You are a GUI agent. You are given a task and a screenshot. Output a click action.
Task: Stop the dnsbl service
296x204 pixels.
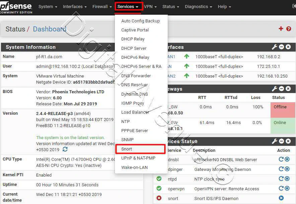click(x=287, y=159)
